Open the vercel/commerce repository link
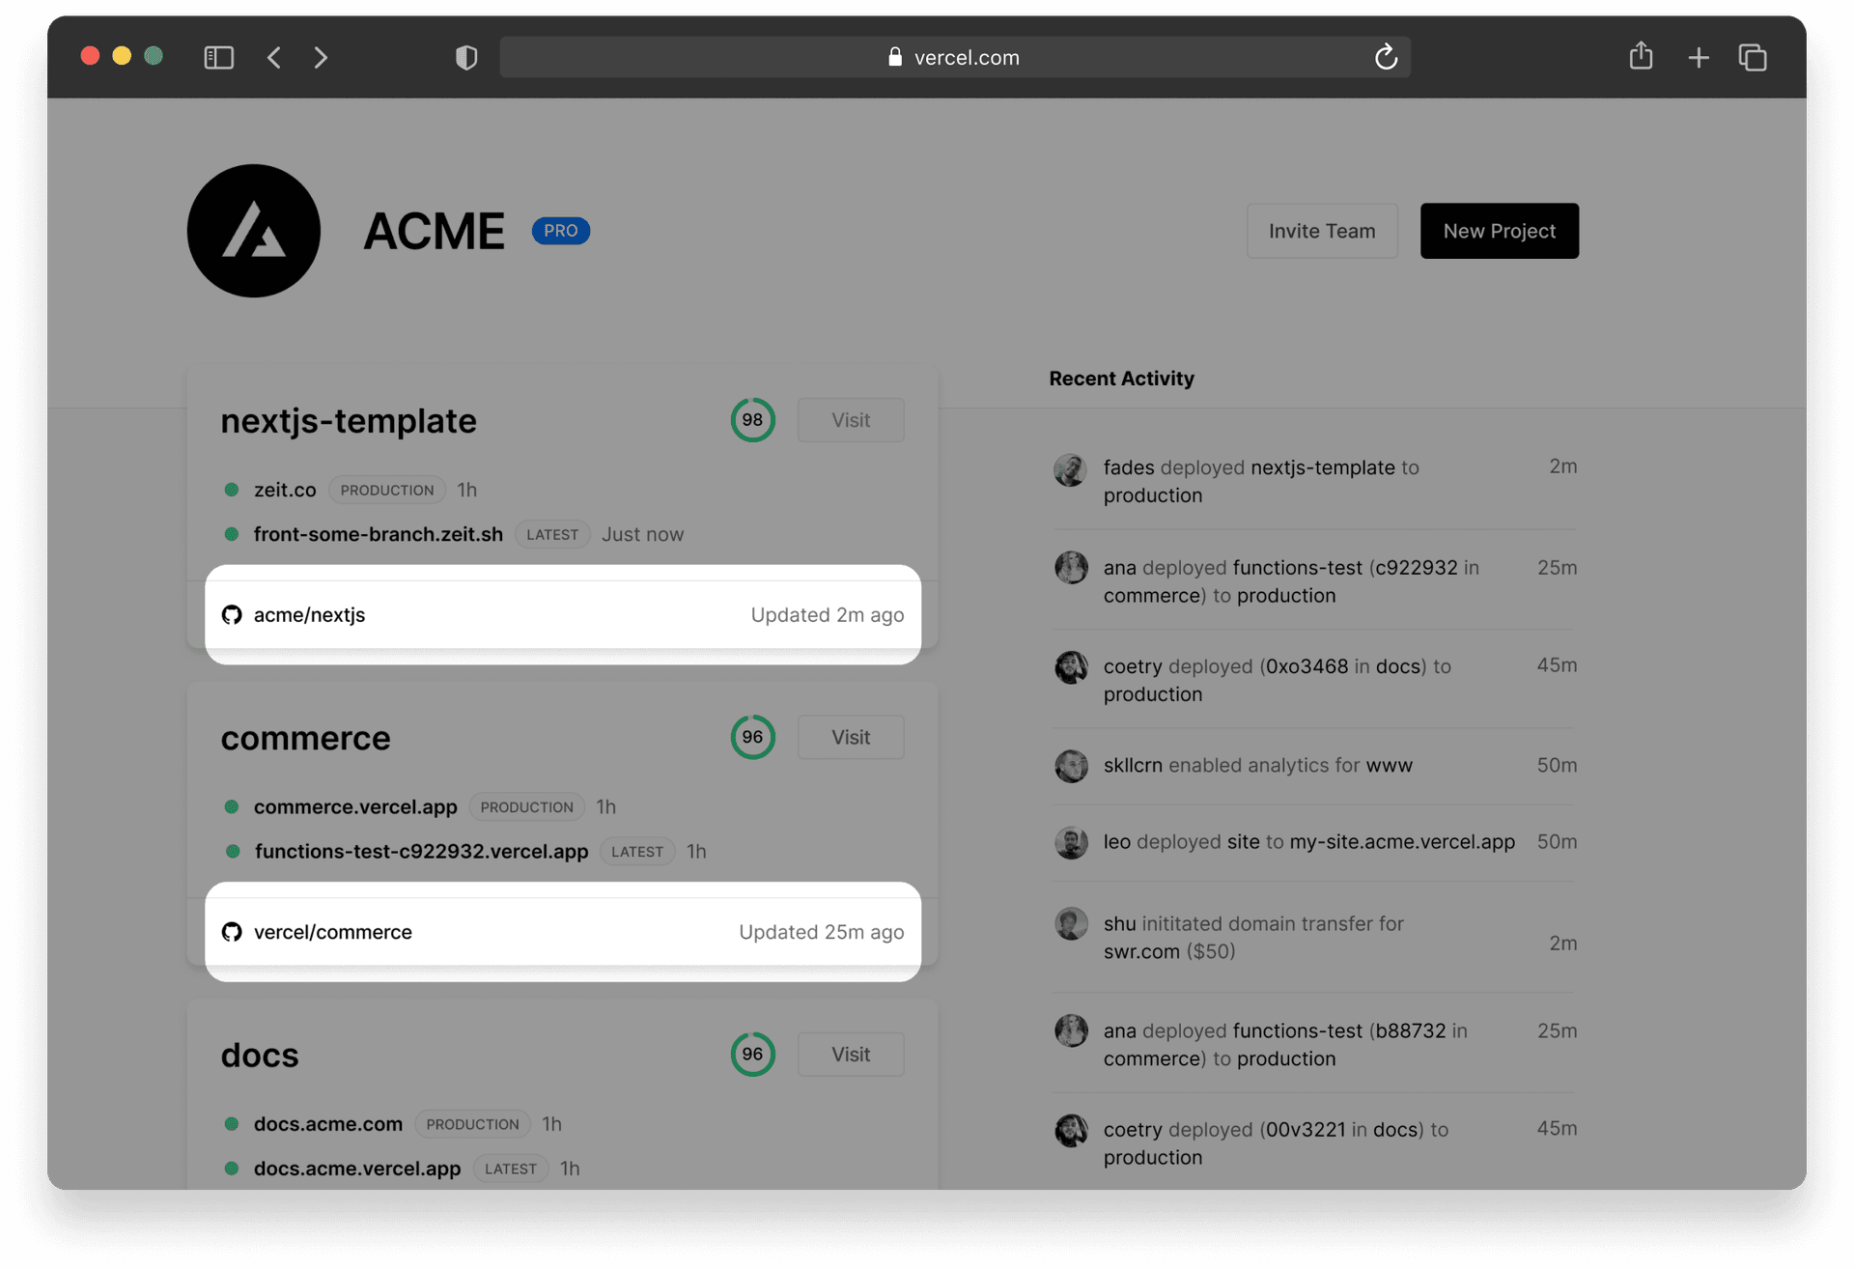 click(332, 932)
